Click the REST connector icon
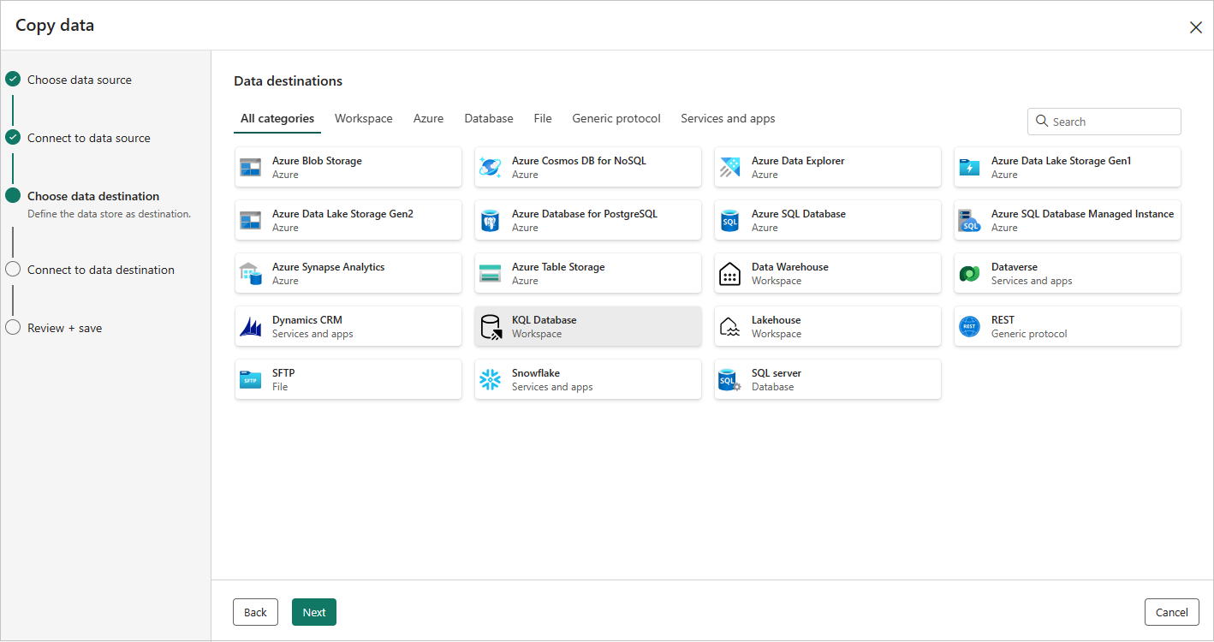1214x642 pixels. (969, 326)
